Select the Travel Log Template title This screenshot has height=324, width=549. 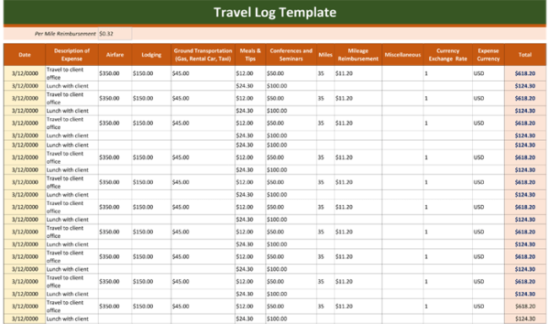click(274, 13)
